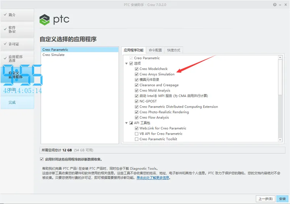
Task: Click the 上一步(B) back button
Action: tap(266, 199)
